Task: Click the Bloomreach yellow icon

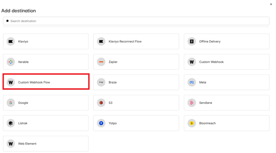Action: (x=192, y=123)
